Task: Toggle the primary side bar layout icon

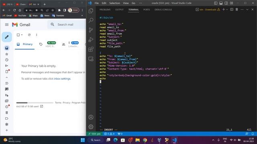Action: pyautogui.click(x=216, y=3)
